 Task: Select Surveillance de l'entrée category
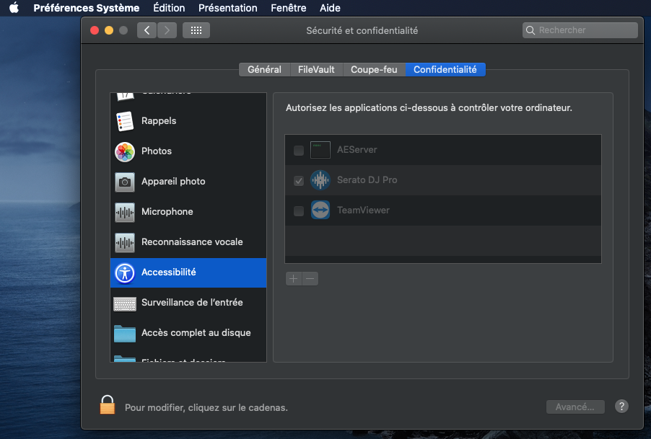coord(188,303)
